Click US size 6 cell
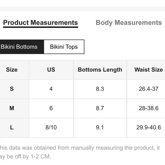 (x=51, y=108)
